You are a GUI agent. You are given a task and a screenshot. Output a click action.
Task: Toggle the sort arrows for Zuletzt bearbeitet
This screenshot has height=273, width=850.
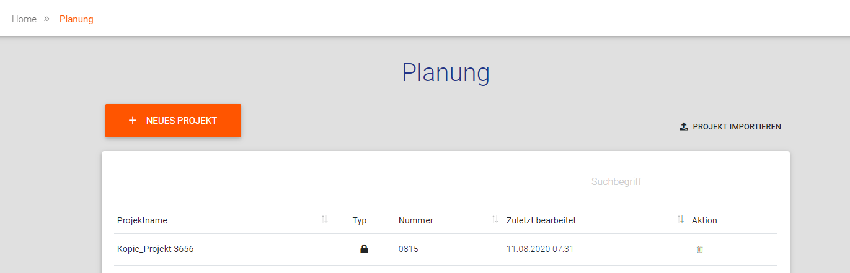tap(680, 220)
